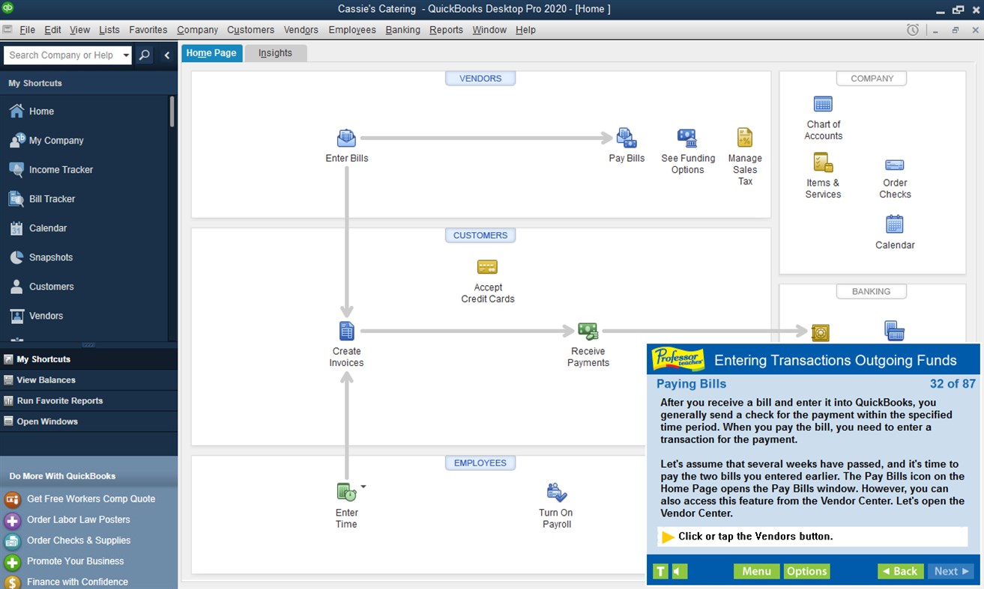Select the Create Invoices icon
The height and width of the screenshot is (589, 984).
pos(346,332)
